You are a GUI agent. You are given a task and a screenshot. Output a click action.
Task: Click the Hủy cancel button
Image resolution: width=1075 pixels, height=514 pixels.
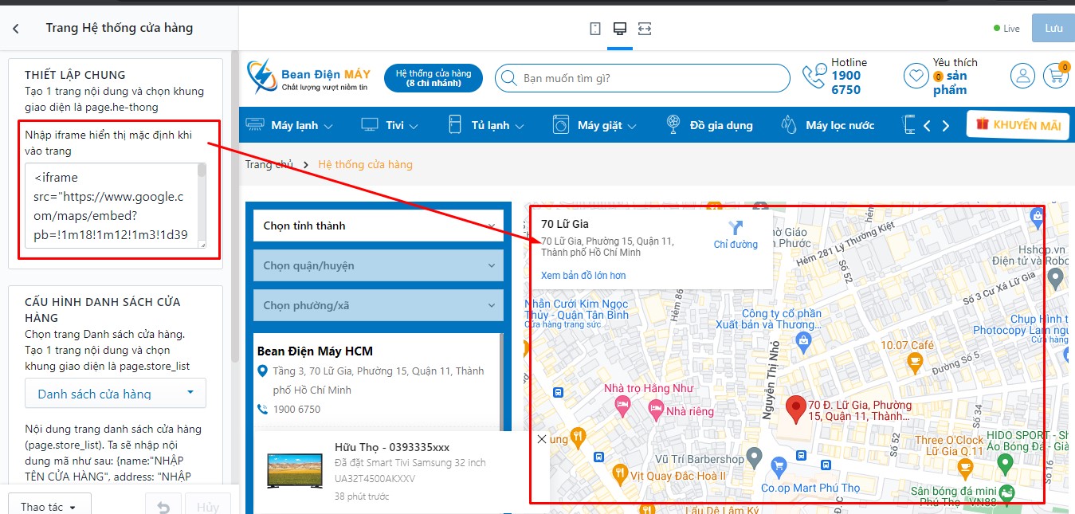pyautogui.click(x=208, y=508)
